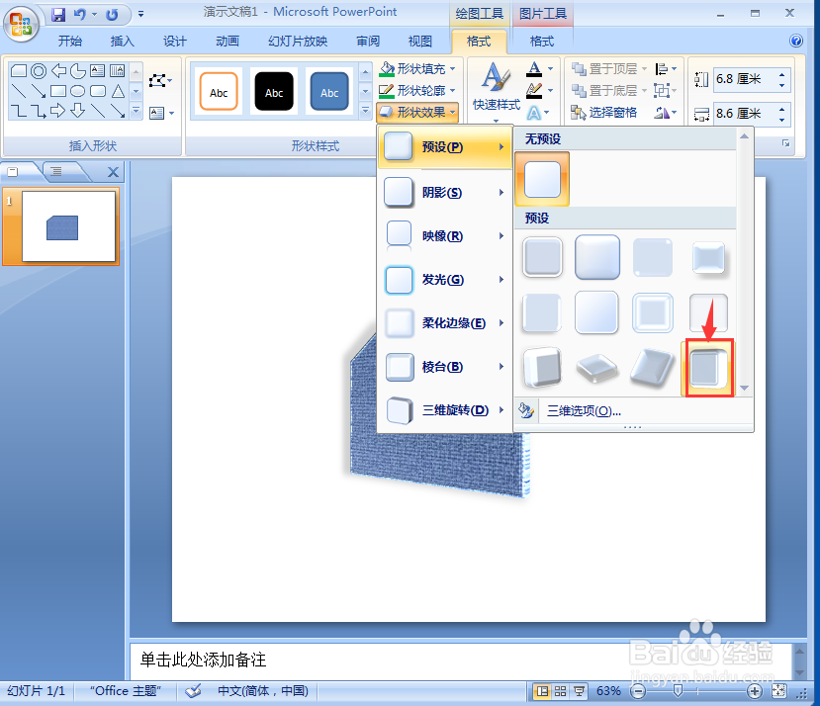Click the 形状效果 button
This screenshot has width=820, height=706.
click(417, 112)
